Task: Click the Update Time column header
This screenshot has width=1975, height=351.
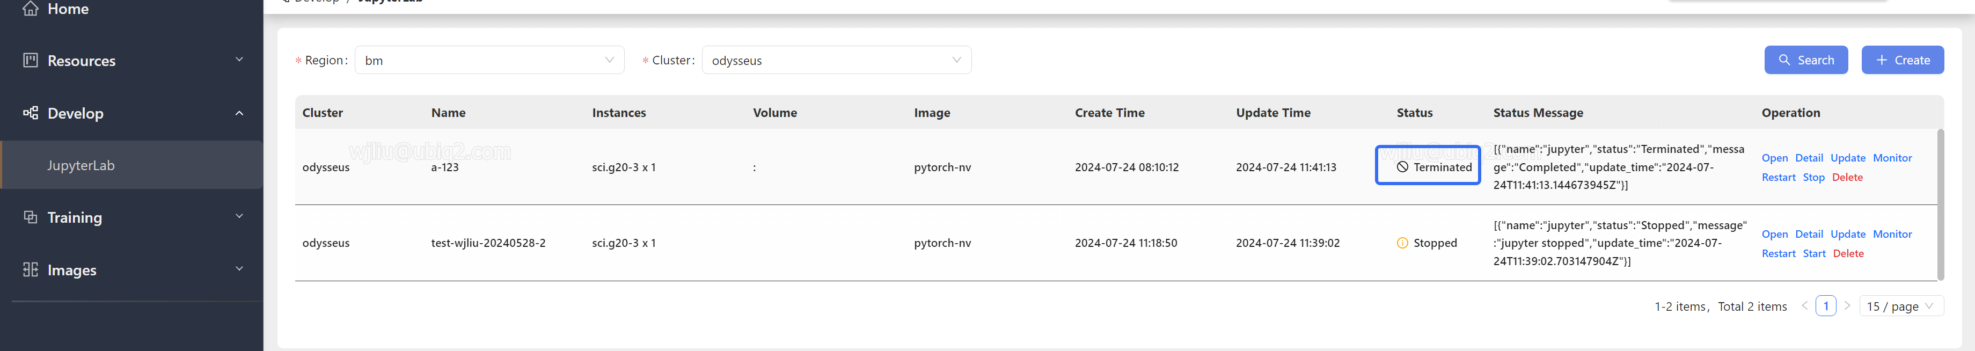Action: 1272,113
